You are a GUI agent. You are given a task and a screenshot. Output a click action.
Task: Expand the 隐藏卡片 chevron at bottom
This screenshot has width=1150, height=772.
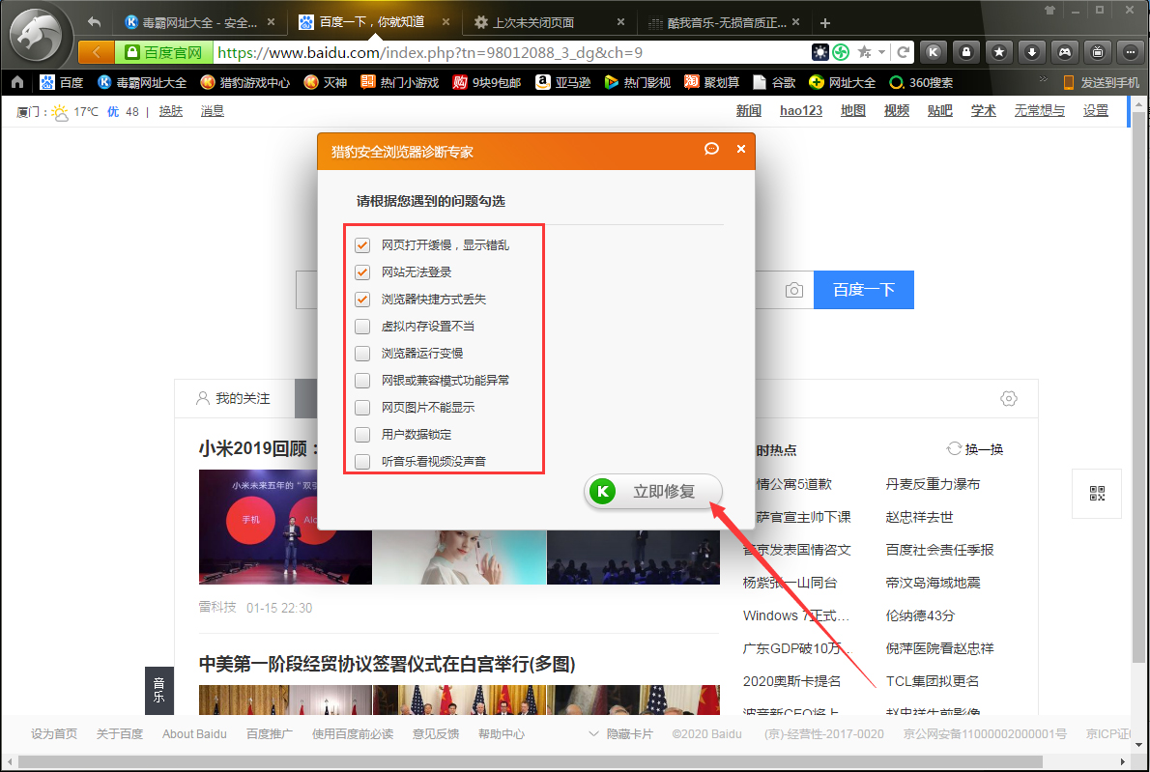click(593, 733)
